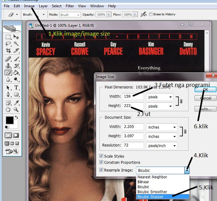The height and width of the screenshot is (201, 217).
Task: Open pixel Height units dropdown
Action: point(159,106)
